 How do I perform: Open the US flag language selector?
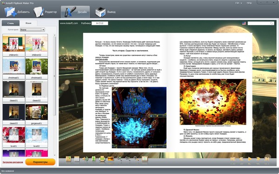tap(244, 23)
